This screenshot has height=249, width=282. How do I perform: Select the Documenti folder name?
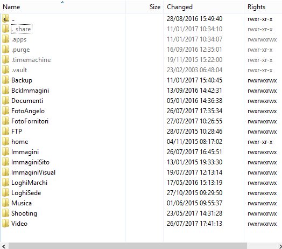[x=27, y=101]
